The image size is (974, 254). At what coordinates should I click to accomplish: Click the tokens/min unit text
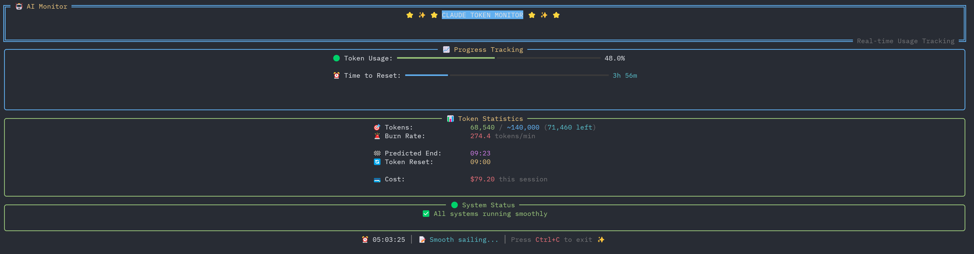515,136
